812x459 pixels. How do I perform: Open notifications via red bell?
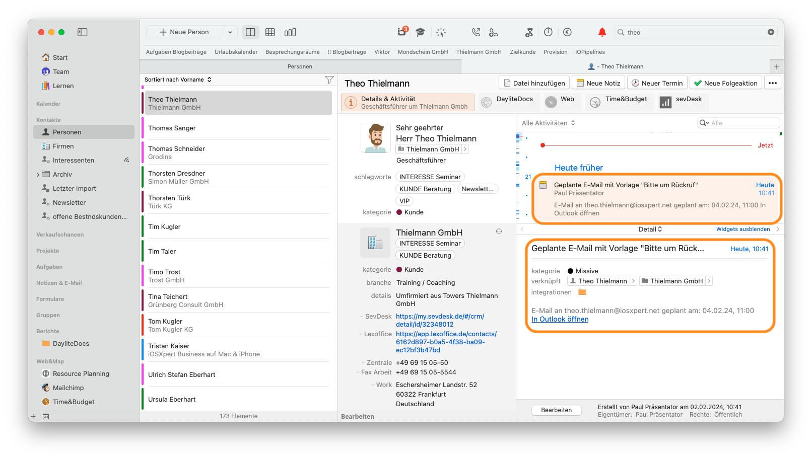602,32
